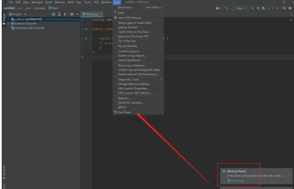Open Search Everywhere magnifier icon
This screenshot has height=189, width=294.
[284, 8]
